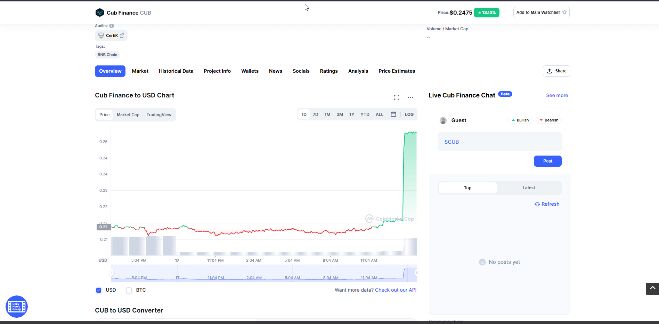Open the Daily News Recap widget
Image resolution: width=659 pixels, height=324 pixels.
pyautogui.click(x=17, y=307)
